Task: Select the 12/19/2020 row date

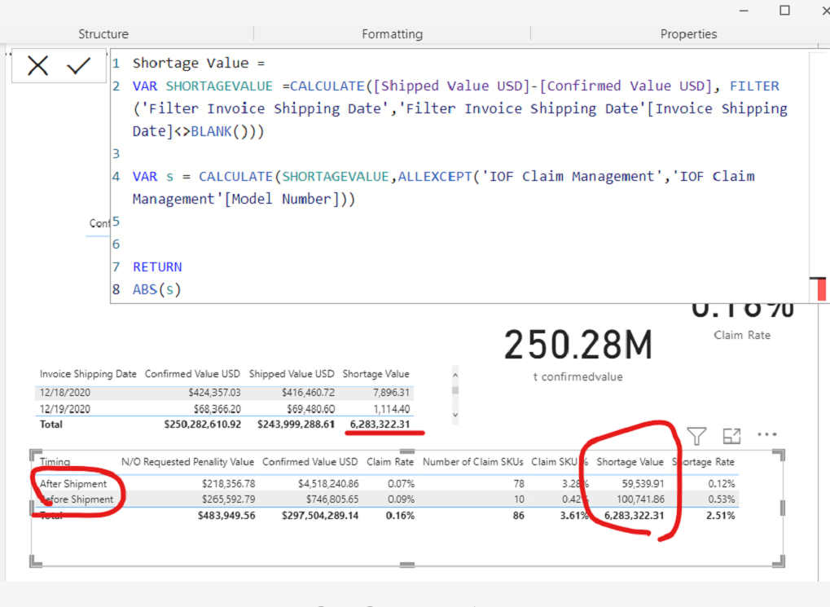Action: coord(65,409)
